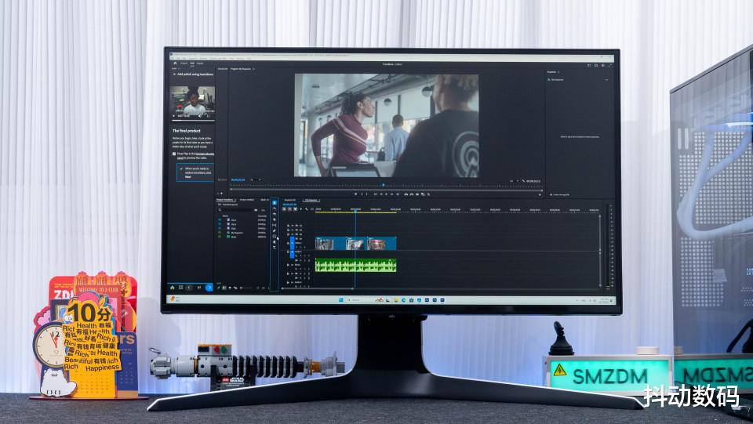This screenshot has width=753, height=424.
Task: Click Go to In point button
Action: point(376,194)
